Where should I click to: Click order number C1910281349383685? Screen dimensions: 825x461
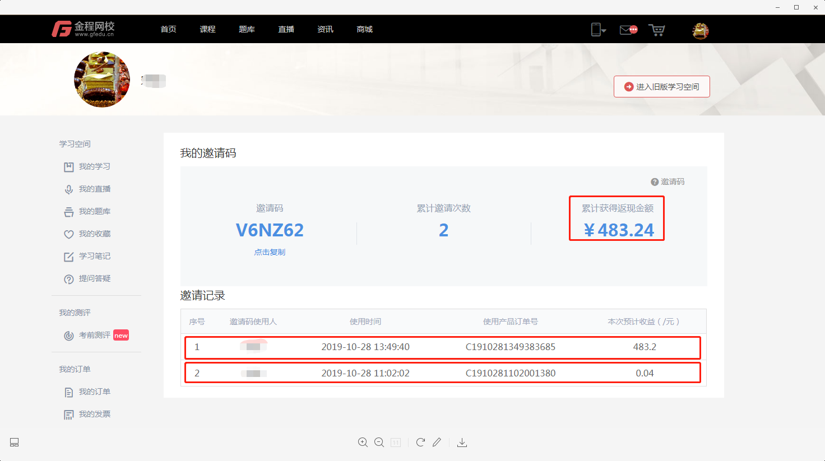click(x=511, y=347)
